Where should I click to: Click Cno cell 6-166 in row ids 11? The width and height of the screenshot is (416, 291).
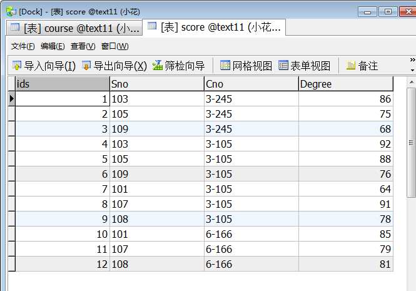pyautogui.click(x=251, y=249)
